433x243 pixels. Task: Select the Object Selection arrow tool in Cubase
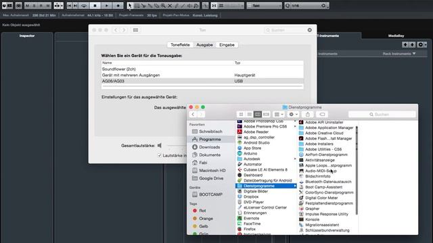pos(130,5)
